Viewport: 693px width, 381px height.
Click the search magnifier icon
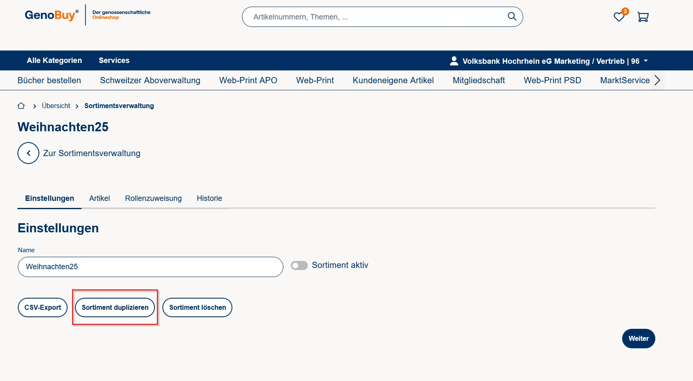click(x=512, y=17)
